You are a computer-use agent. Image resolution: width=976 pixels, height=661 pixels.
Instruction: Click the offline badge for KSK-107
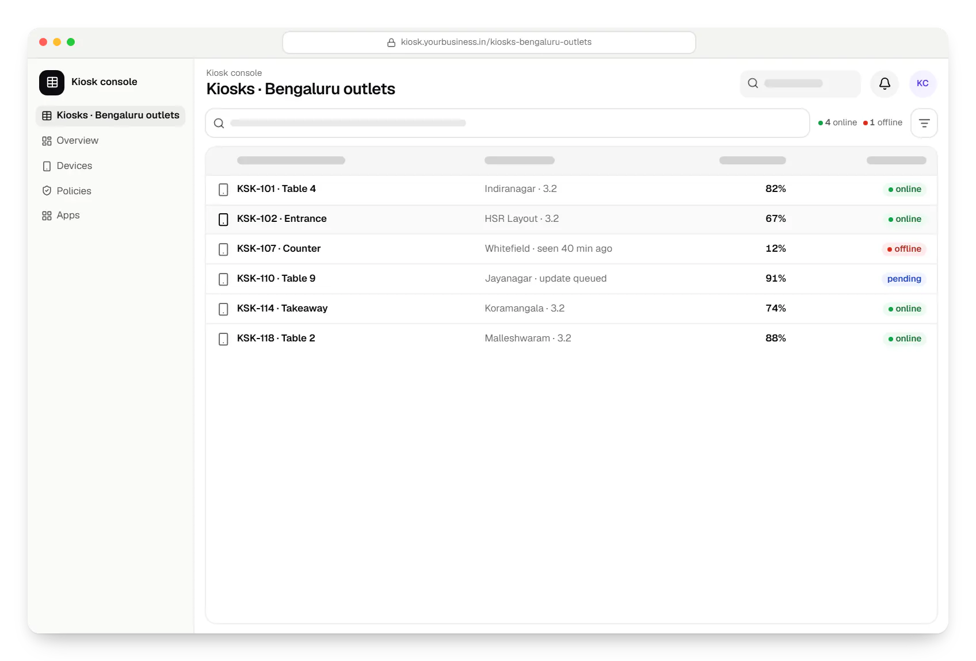pos(904,249)
